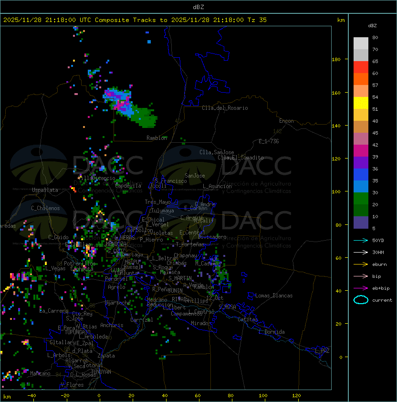
Task: Click the 'TUNUYAN' map label
Action: [101, 372]
